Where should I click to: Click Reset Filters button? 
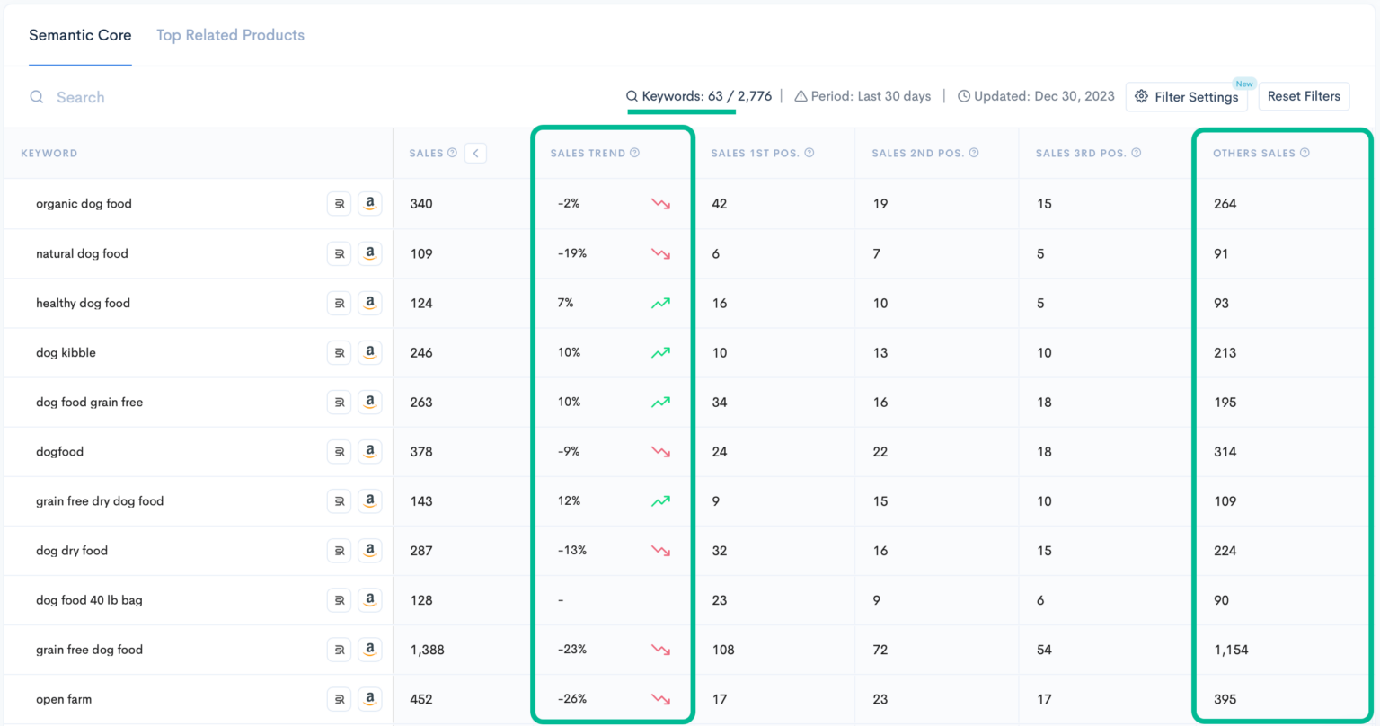coord(1304,96)
